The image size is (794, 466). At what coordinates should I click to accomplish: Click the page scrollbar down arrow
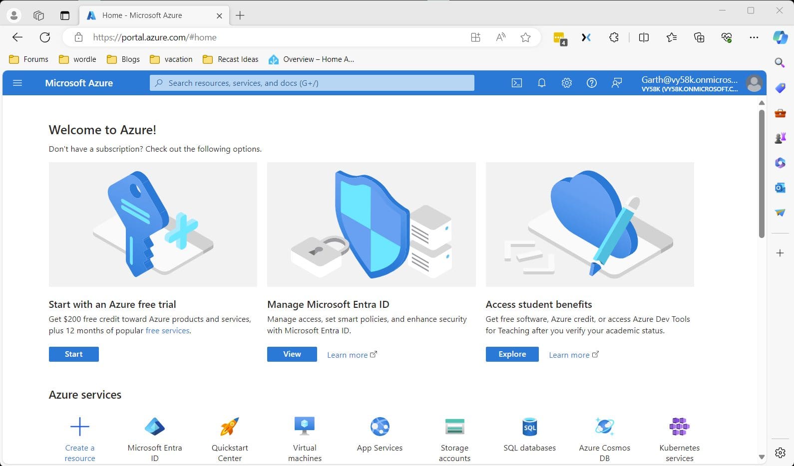pyautogui.click(x=762, y=457)
